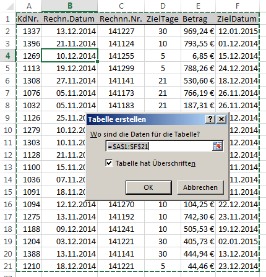Select row 17 header
266x277 pixels.
point(7,216)
